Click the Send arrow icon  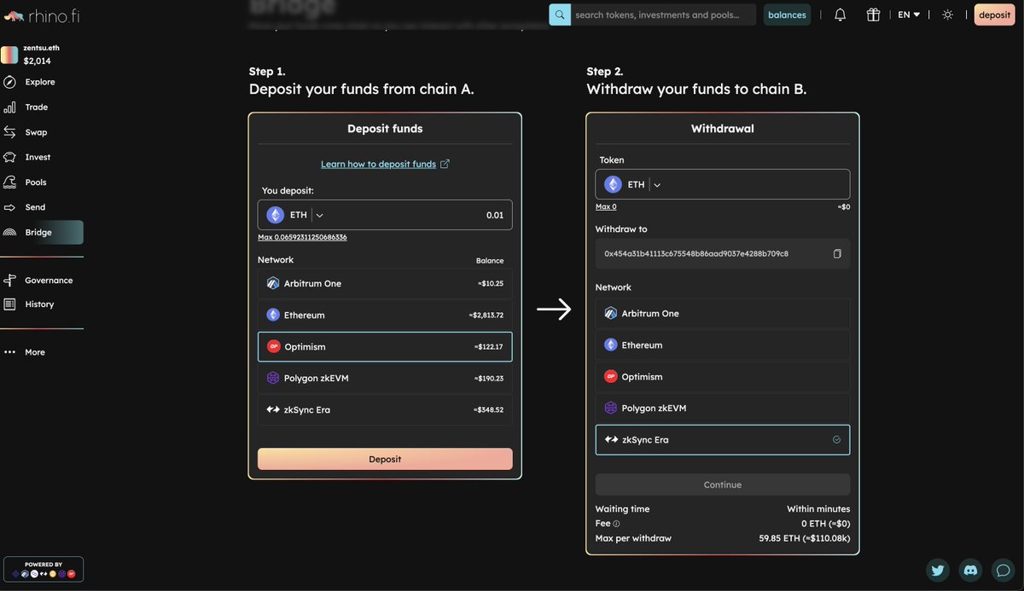pyautogui.click(x=10, y=207)
